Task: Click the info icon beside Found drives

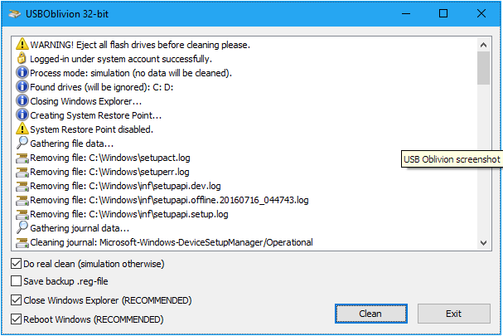Action: coord(22,87)
